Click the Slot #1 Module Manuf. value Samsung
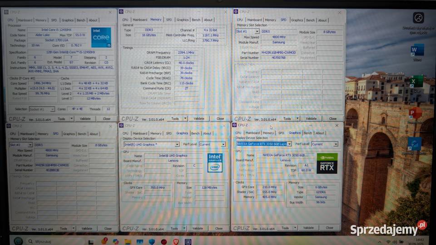This screenshot has height=245, width=436. coord(278,42)
